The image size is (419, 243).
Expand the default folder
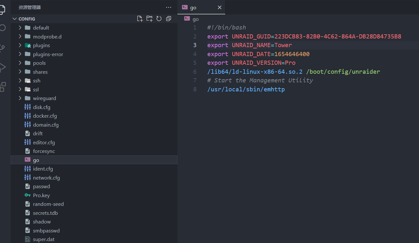coord(94,28)
